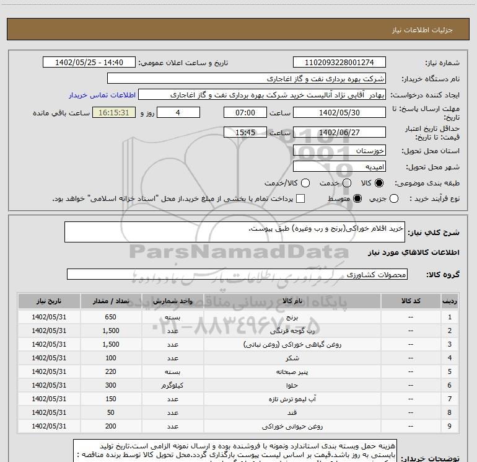Select the کالا radio button
Screen dimensions: 477x462
coord(379,183)
